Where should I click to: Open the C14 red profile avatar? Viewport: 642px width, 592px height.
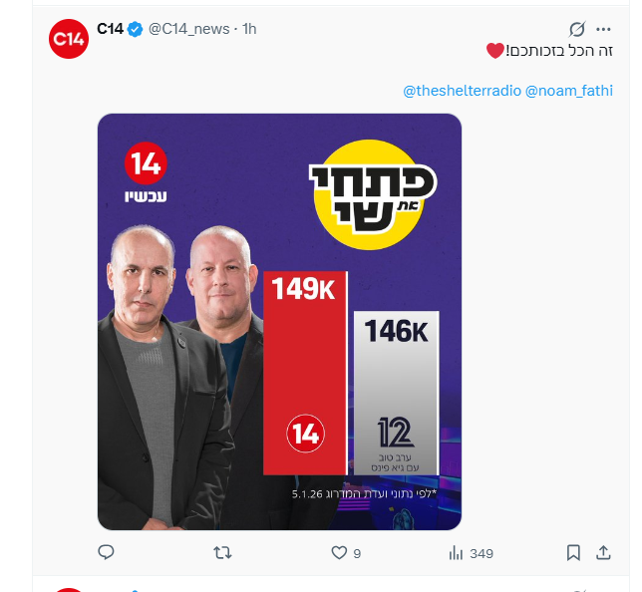(69, 39)
